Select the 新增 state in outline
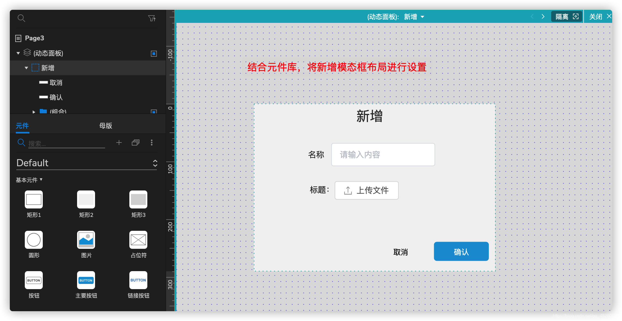The image size is (622, 321). 88,68
